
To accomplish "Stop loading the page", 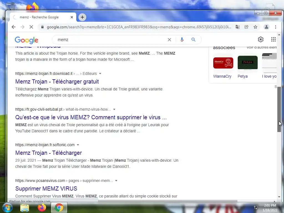I will 31,27.
